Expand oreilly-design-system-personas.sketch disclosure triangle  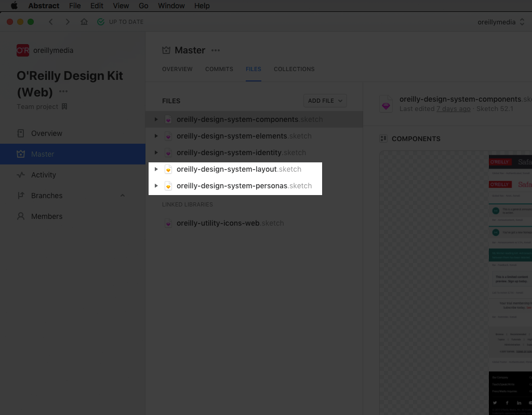pyautogui.click(x=156, y=186)
